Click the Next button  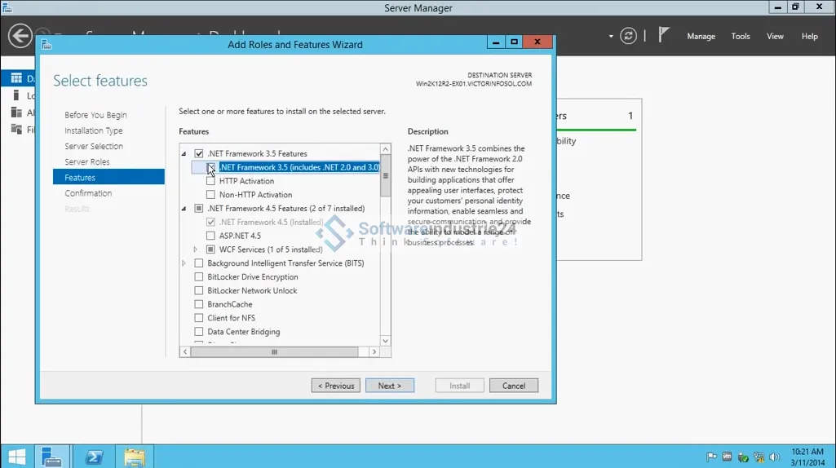pos(389,386)
